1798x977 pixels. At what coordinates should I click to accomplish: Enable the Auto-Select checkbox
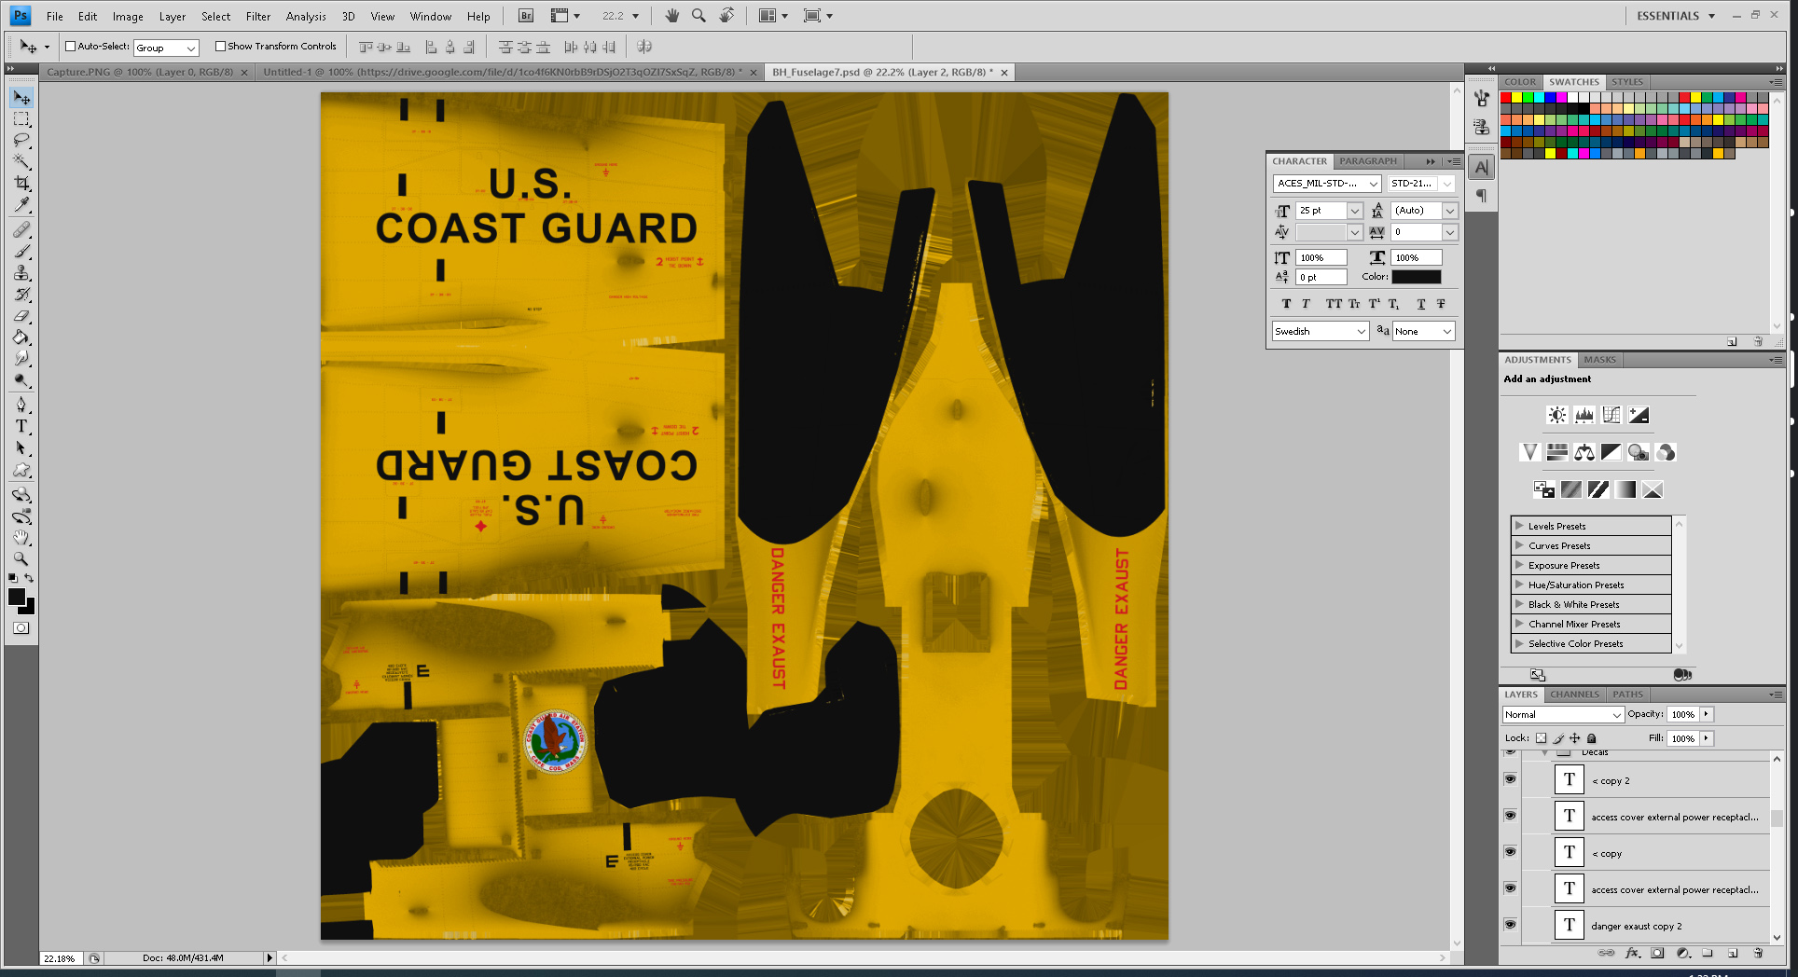70,46
